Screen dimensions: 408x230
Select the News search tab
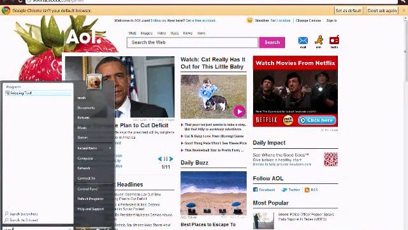pyautogui.click(x=187, y=33)
